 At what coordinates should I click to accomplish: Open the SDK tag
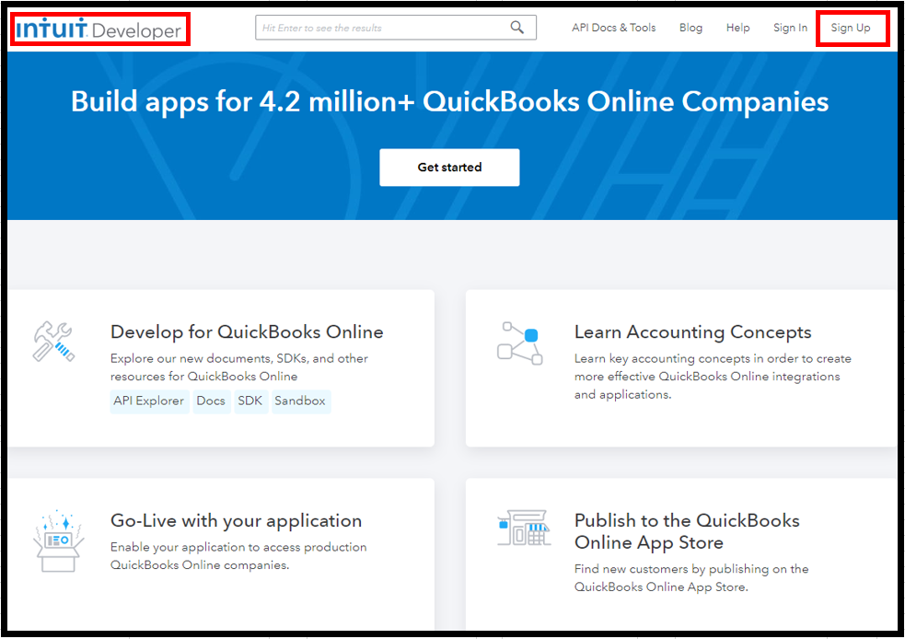point(249,401)
